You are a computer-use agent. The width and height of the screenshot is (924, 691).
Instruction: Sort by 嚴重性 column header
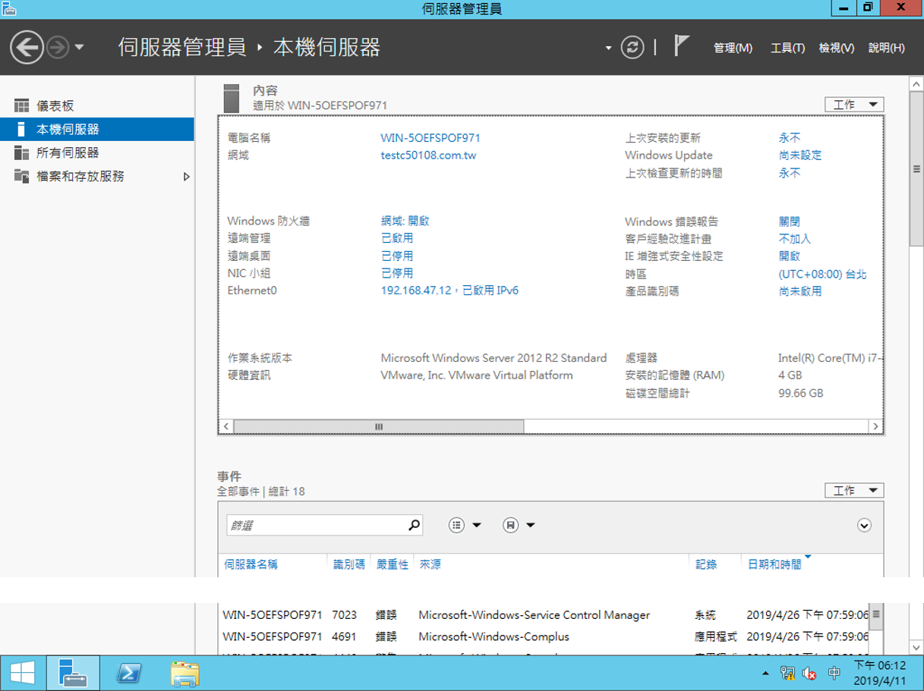(x=393, y=564)
